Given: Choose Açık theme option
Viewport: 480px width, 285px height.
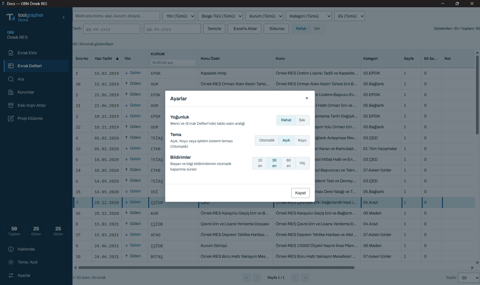Looking at the screenshot, I should tap(286, 140).
